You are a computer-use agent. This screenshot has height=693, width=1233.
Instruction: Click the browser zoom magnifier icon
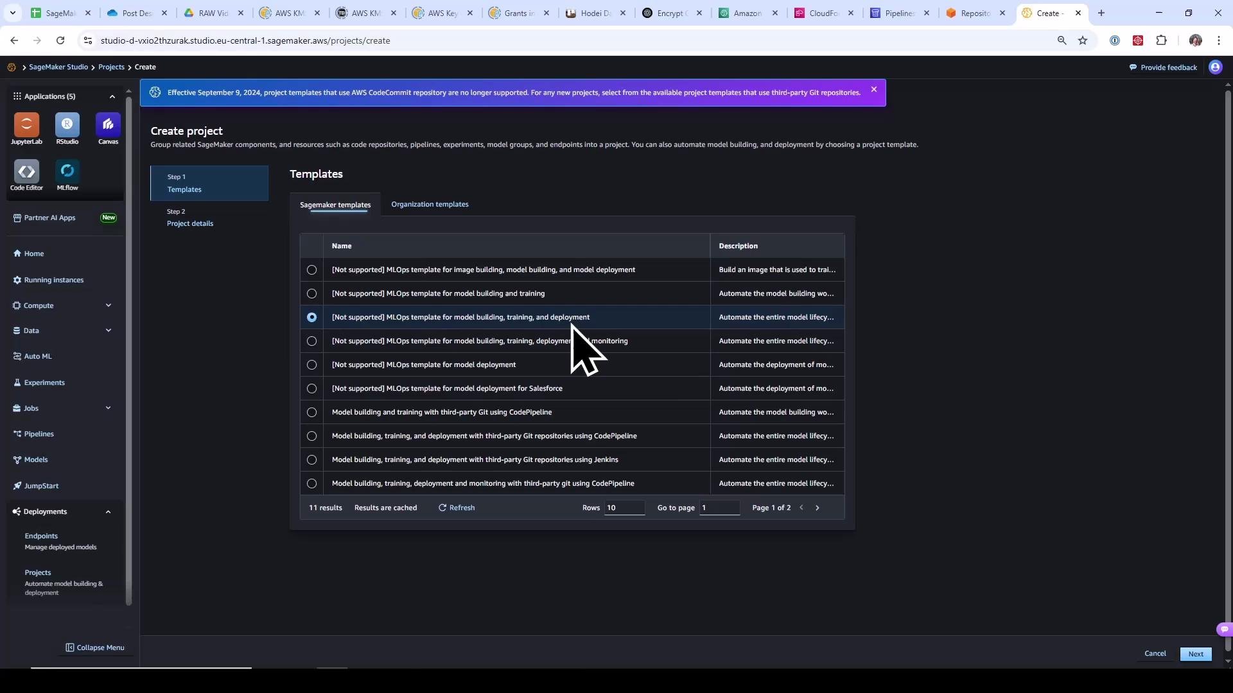(1062, 40)
